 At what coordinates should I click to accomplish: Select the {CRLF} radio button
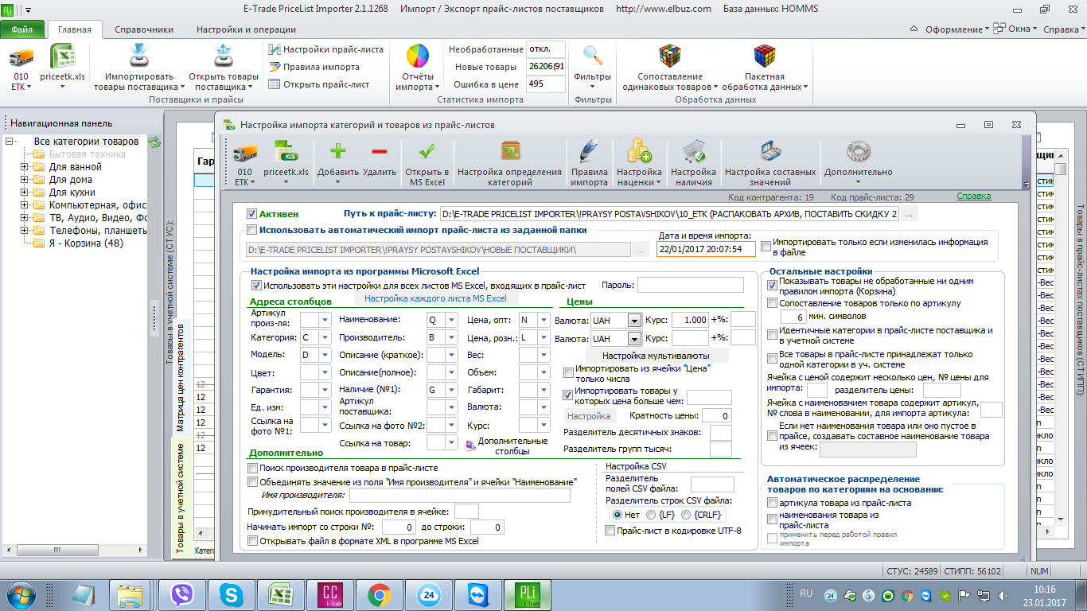tap(686, 515)
